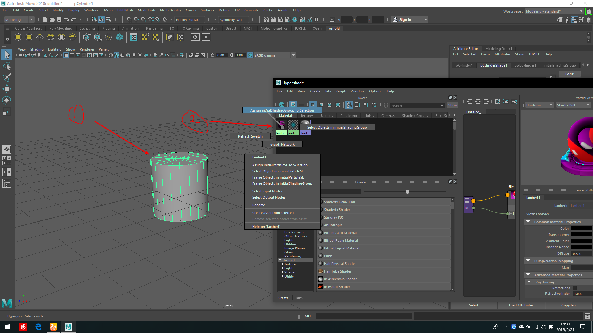Screen dimensions: 593x333
Task: Open the Graph menu in Hypershade
Action: tap(341, 91)
